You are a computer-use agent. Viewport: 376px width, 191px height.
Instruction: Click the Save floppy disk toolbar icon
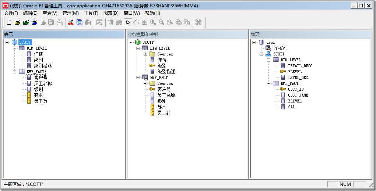(51, 22)
